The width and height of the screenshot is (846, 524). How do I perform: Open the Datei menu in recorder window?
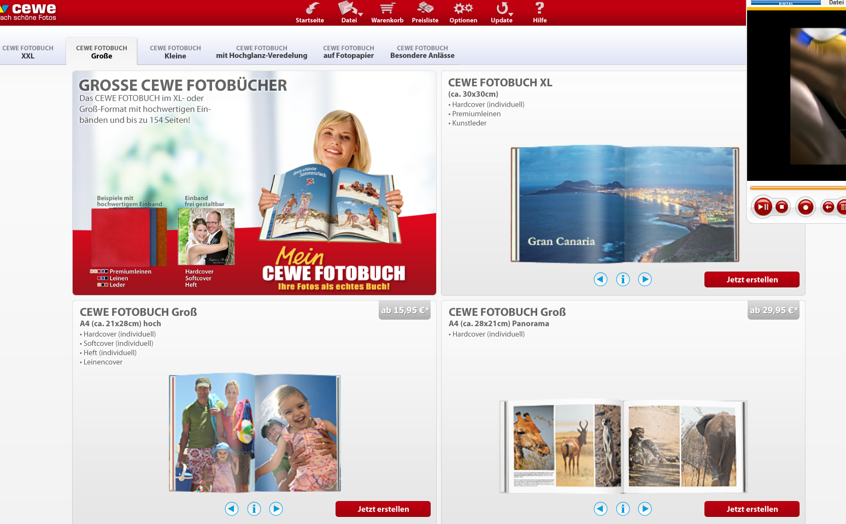pyautogui.click(x=836, y=3)
